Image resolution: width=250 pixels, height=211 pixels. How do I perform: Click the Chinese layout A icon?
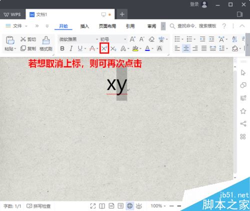point(221,39)
